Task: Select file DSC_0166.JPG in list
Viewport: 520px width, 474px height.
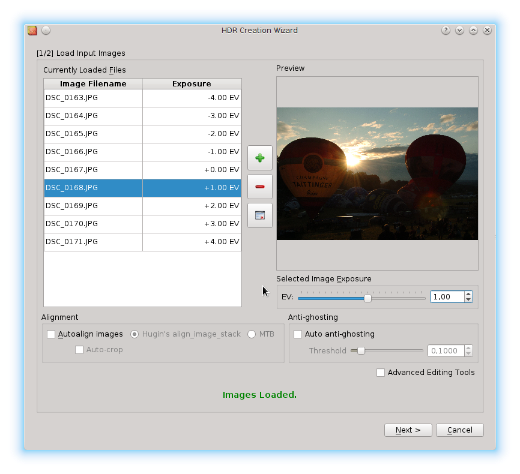Action: [x=93, y=152]
